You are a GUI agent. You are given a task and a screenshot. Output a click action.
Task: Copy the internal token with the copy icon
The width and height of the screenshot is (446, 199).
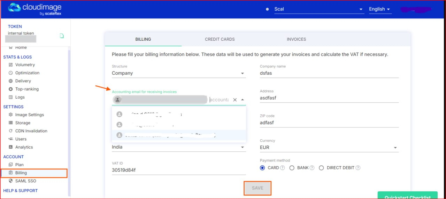tap(62, 36)
